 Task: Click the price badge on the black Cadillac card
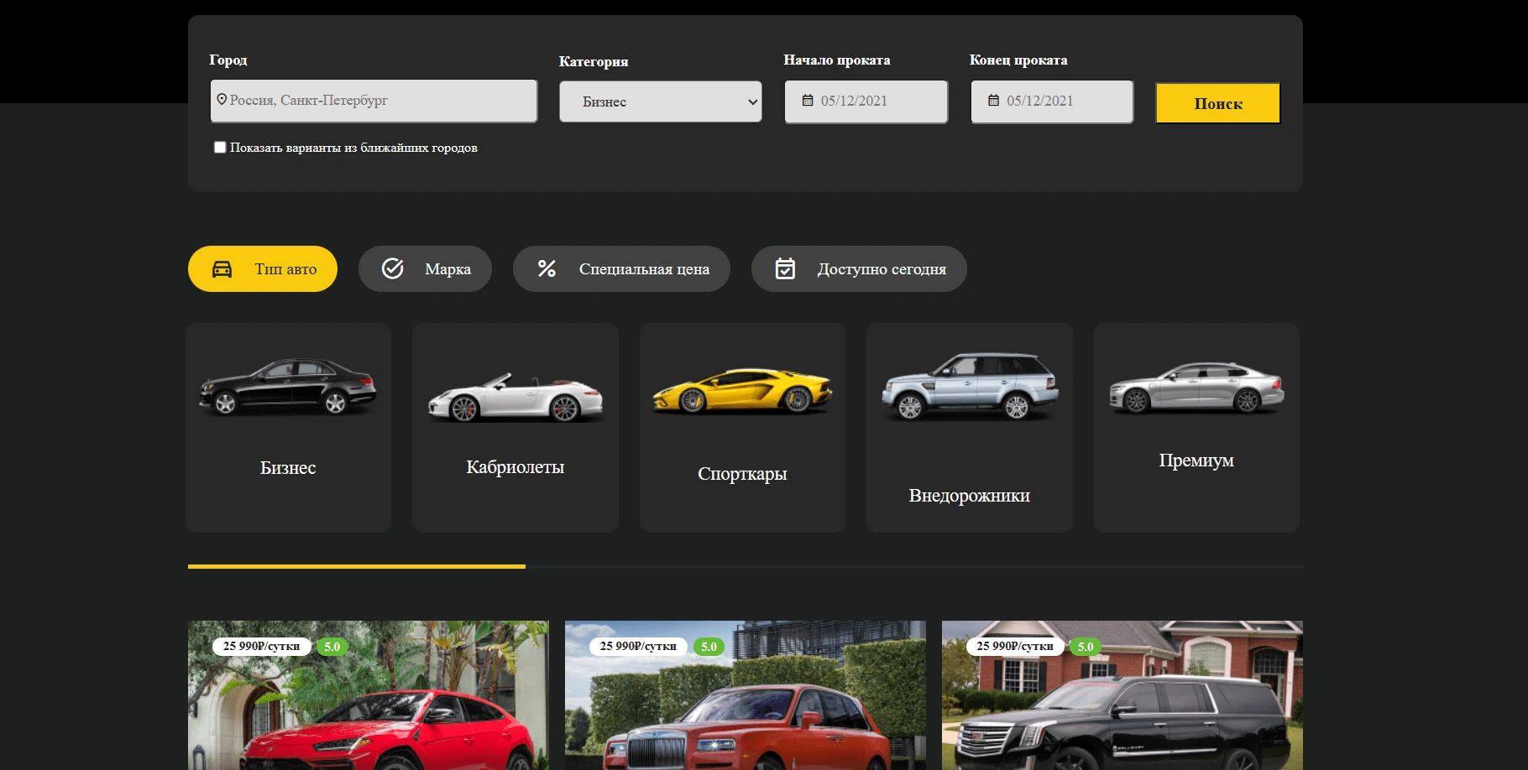click(1016, 647)
